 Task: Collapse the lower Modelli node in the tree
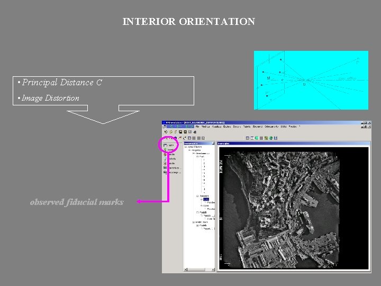click(x=197, y=226)
